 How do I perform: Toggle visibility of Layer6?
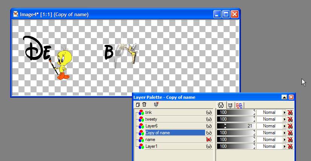[209, 126]
